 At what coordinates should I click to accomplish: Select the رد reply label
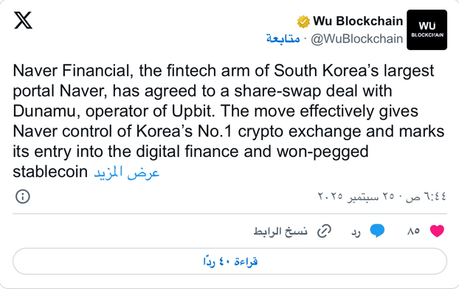(356, 232)
